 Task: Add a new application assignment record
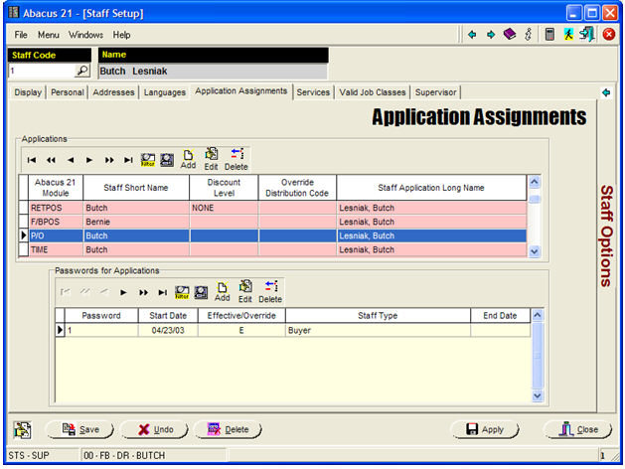click(x=188, y=159)
